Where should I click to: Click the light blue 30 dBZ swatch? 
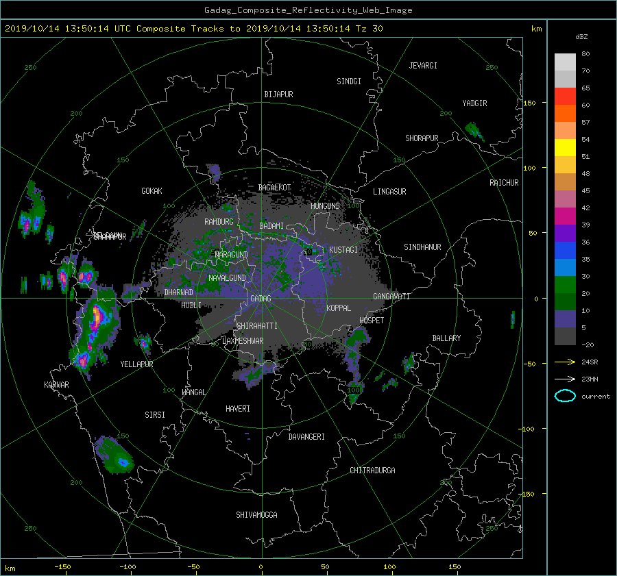tap(565, 268)
